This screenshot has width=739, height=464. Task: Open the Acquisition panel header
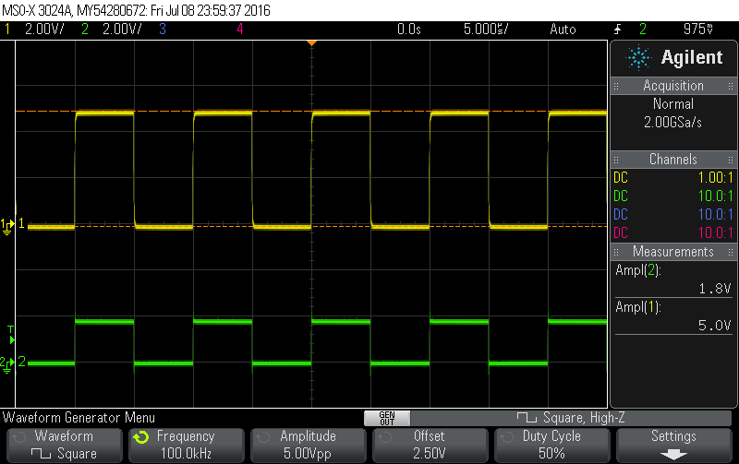[673, 85]
